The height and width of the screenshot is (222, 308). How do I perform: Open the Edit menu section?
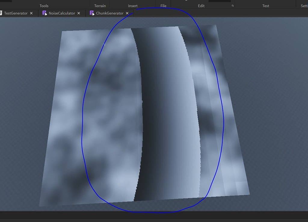pyautogui.click(x=201, y=5)
